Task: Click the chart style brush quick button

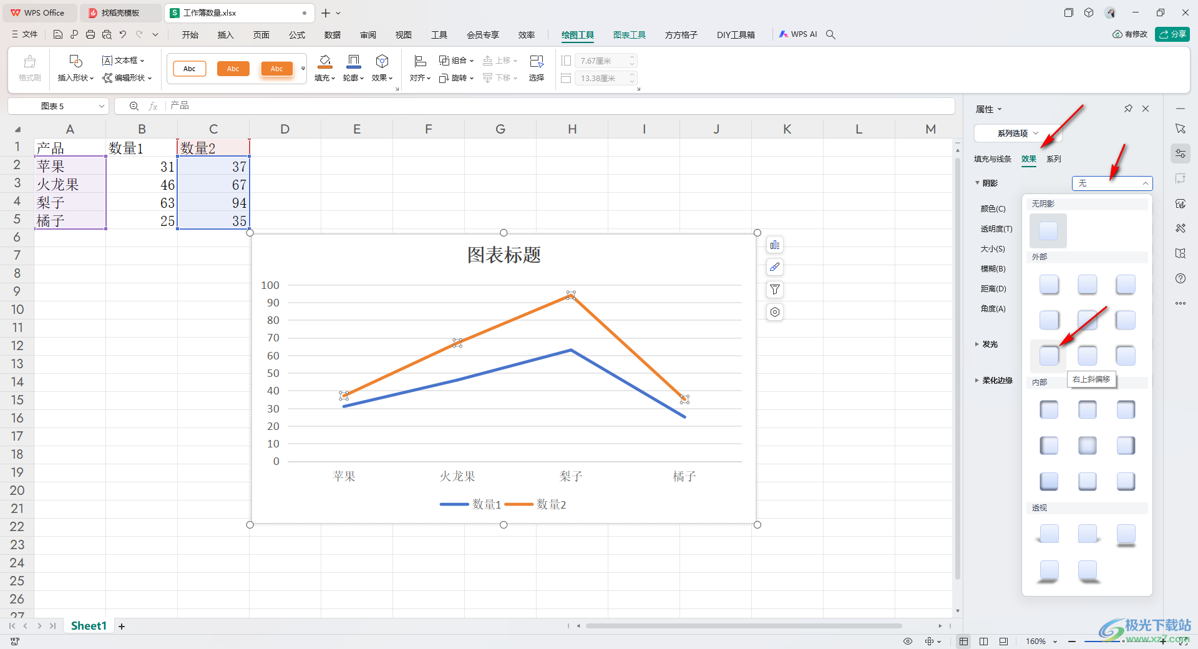Action: 775,267
